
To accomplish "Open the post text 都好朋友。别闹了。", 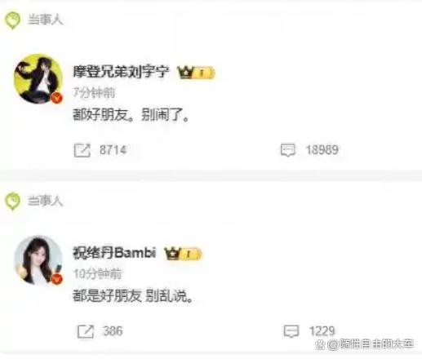I will tap(131, 115).
